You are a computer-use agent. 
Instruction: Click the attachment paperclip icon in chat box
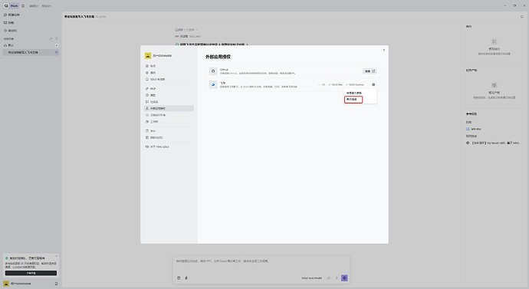tap(186, 278)
